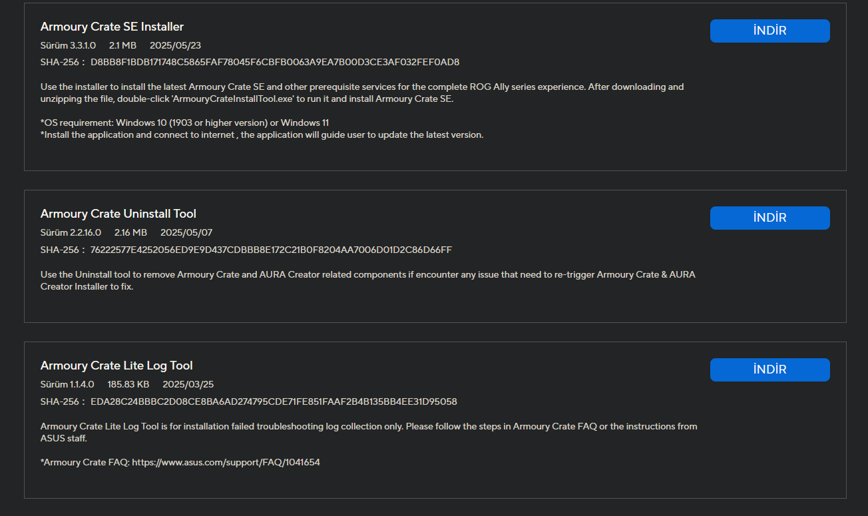Select the SHA-256 hash beginning 76222577E

click(271, 250)
